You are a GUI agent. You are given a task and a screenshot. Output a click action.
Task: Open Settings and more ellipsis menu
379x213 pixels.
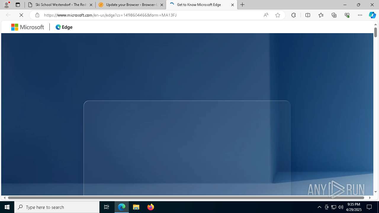pos(360,15)
